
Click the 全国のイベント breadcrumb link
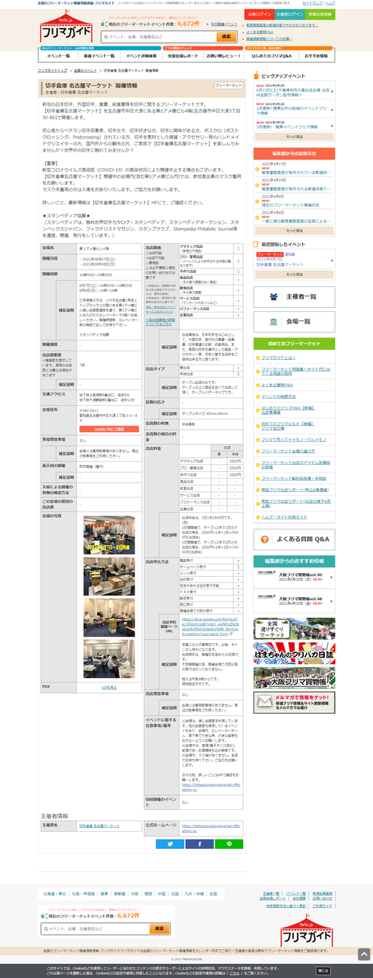pyautogui.click(x=84, y=70)
